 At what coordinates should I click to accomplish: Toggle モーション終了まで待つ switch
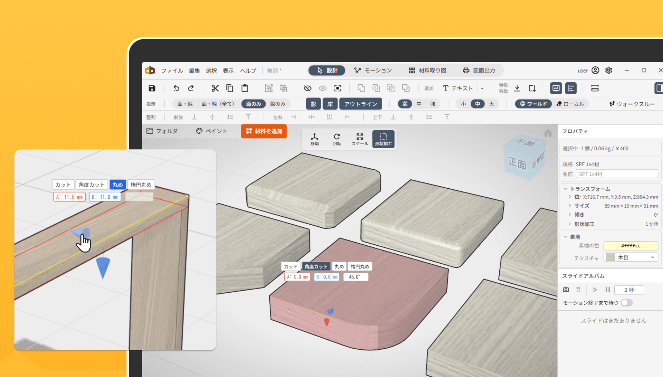tap(626, 303)
